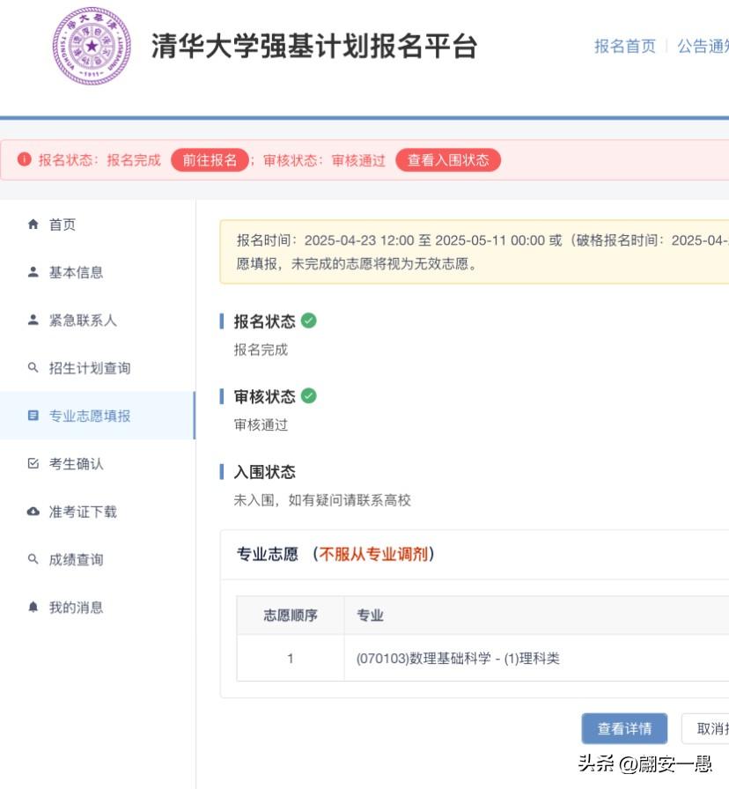Screen dimensions: 729x789
Task: Click text 未入围,如有疑问请联系高校
Action: click(x=322, y=500)
